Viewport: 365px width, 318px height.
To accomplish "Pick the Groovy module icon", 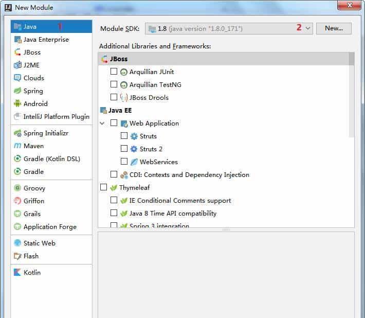I will pyautogui.click(x=17, y=188).
